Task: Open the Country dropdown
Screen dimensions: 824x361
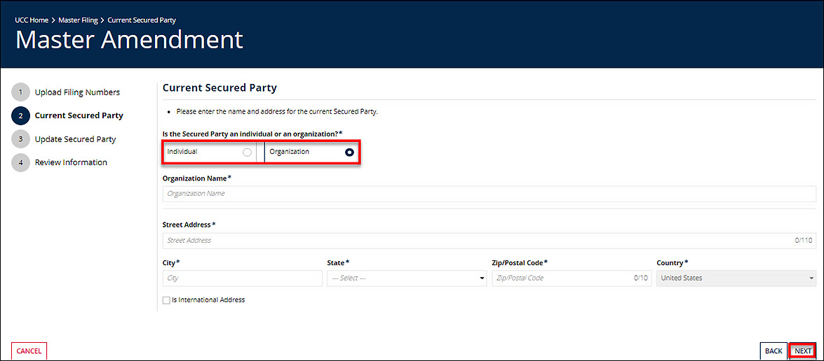Action: click(x=736, y=278)
